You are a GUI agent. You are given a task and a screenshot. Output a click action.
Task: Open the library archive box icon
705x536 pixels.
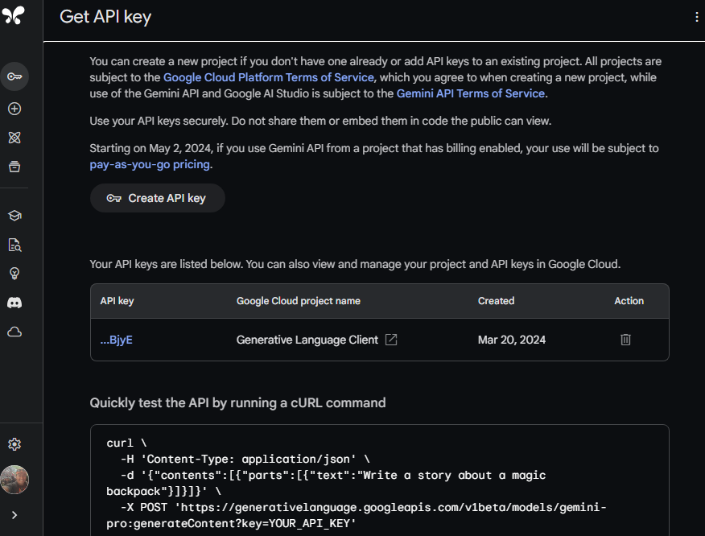click(x=14, y=167)
